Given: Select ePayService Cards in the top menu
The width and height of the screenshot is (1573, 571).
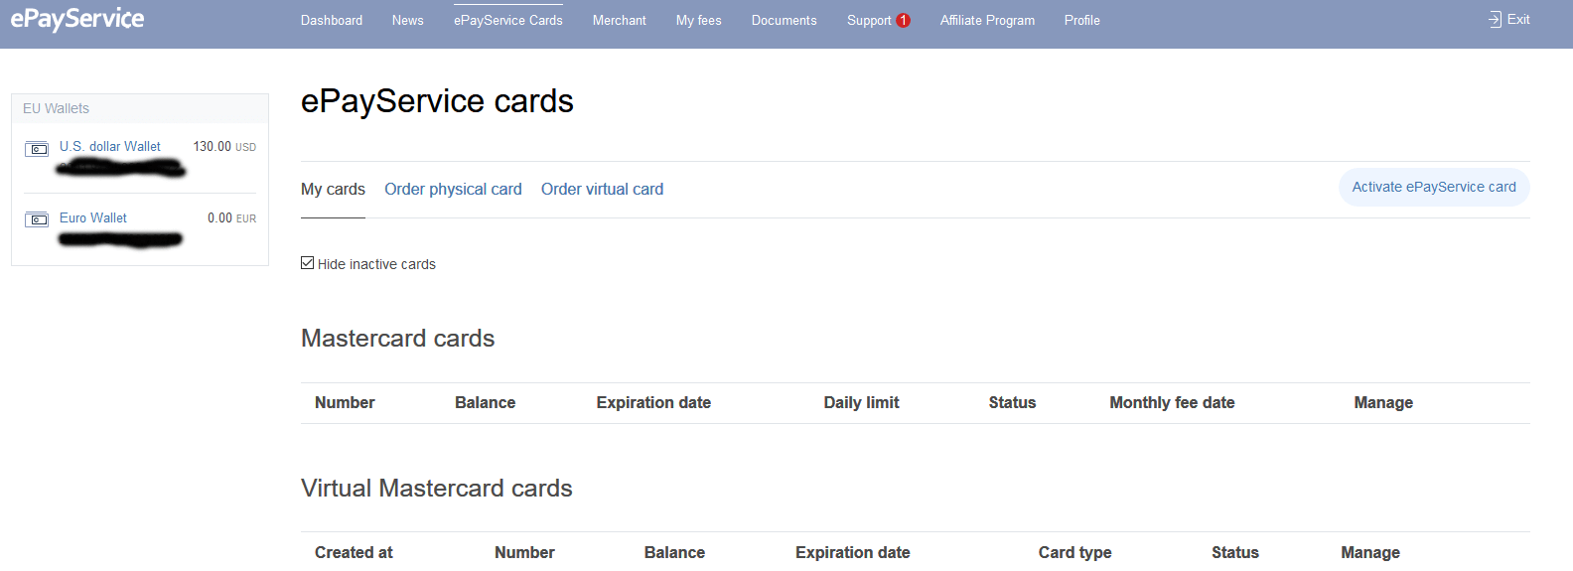Looking at the screenshot, I should 508,20.
